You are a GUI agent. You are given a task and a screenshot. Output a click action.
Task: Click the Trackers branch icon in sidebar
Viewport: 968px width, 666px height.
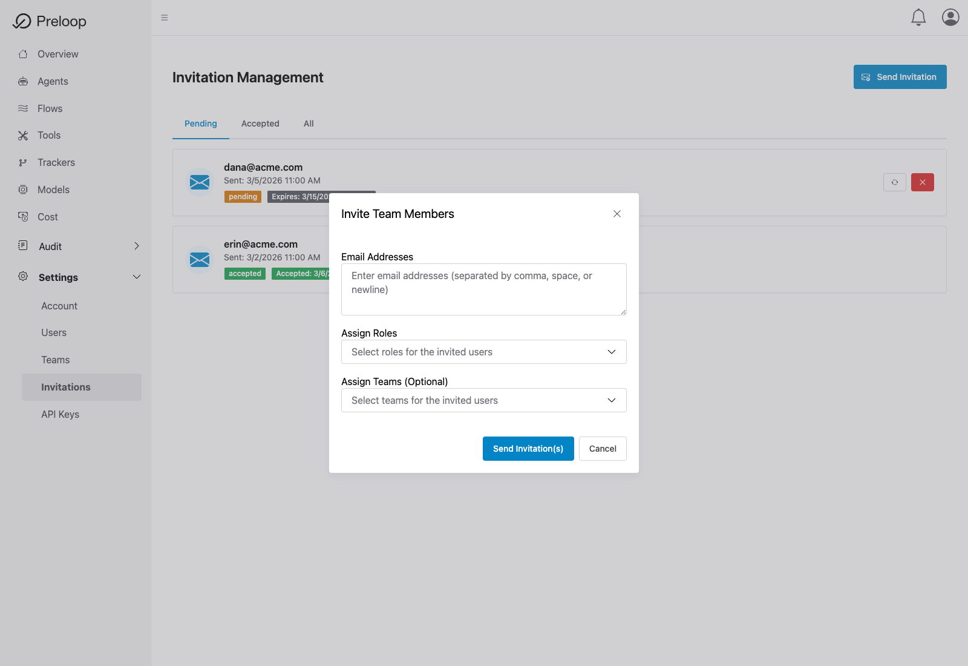[x=23, y=162]
